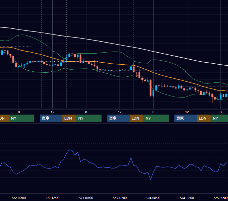Click the NY session block spanning 5/4 00:00
This screenshot has height=201, width=228.
click(x=156, y=118)
